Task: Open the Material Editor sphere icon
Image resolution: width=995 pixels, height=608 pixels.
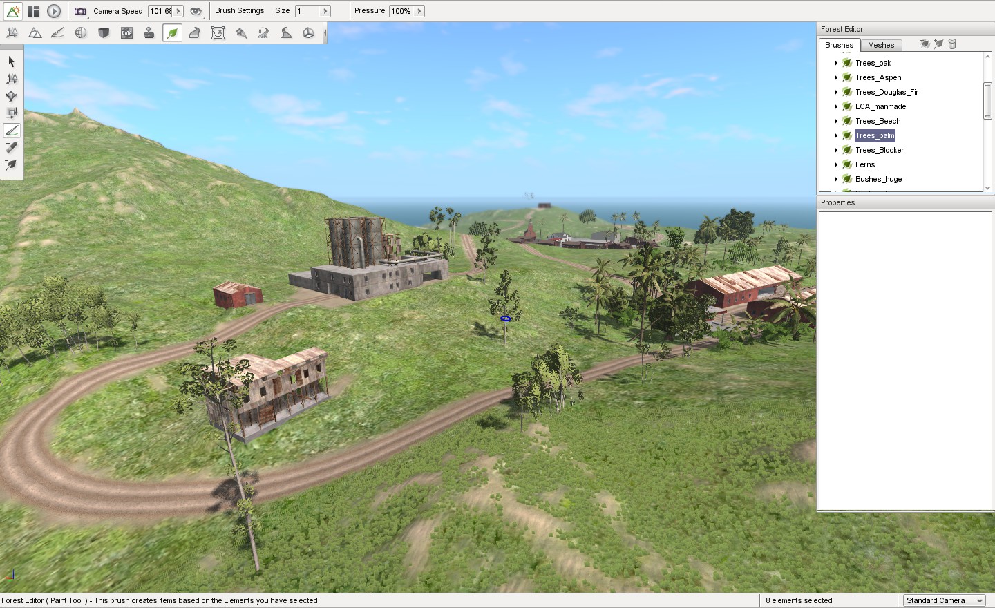Action: tap(81, 32)
